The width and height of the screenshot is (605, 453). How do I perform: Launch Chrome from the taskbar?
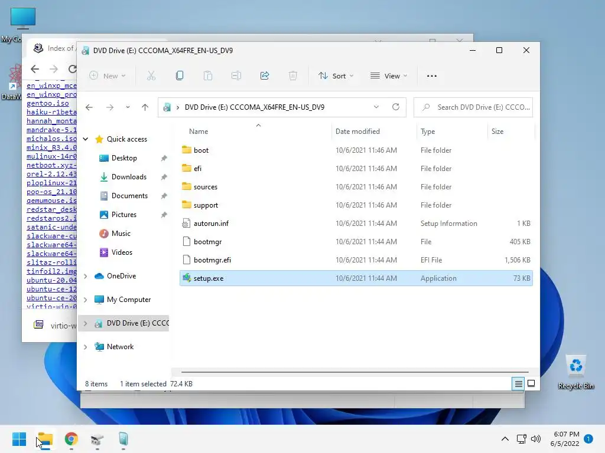pos(71,439)
